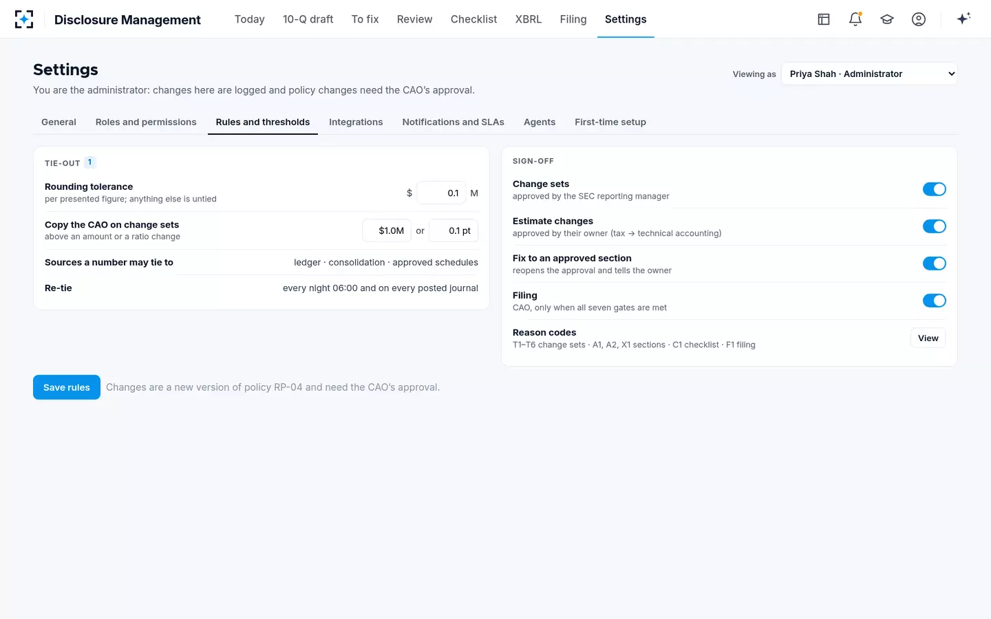This screenshot has width=991, height=619.
Task: Toggle the Filing sign-off switch
Action: point(934,301)
